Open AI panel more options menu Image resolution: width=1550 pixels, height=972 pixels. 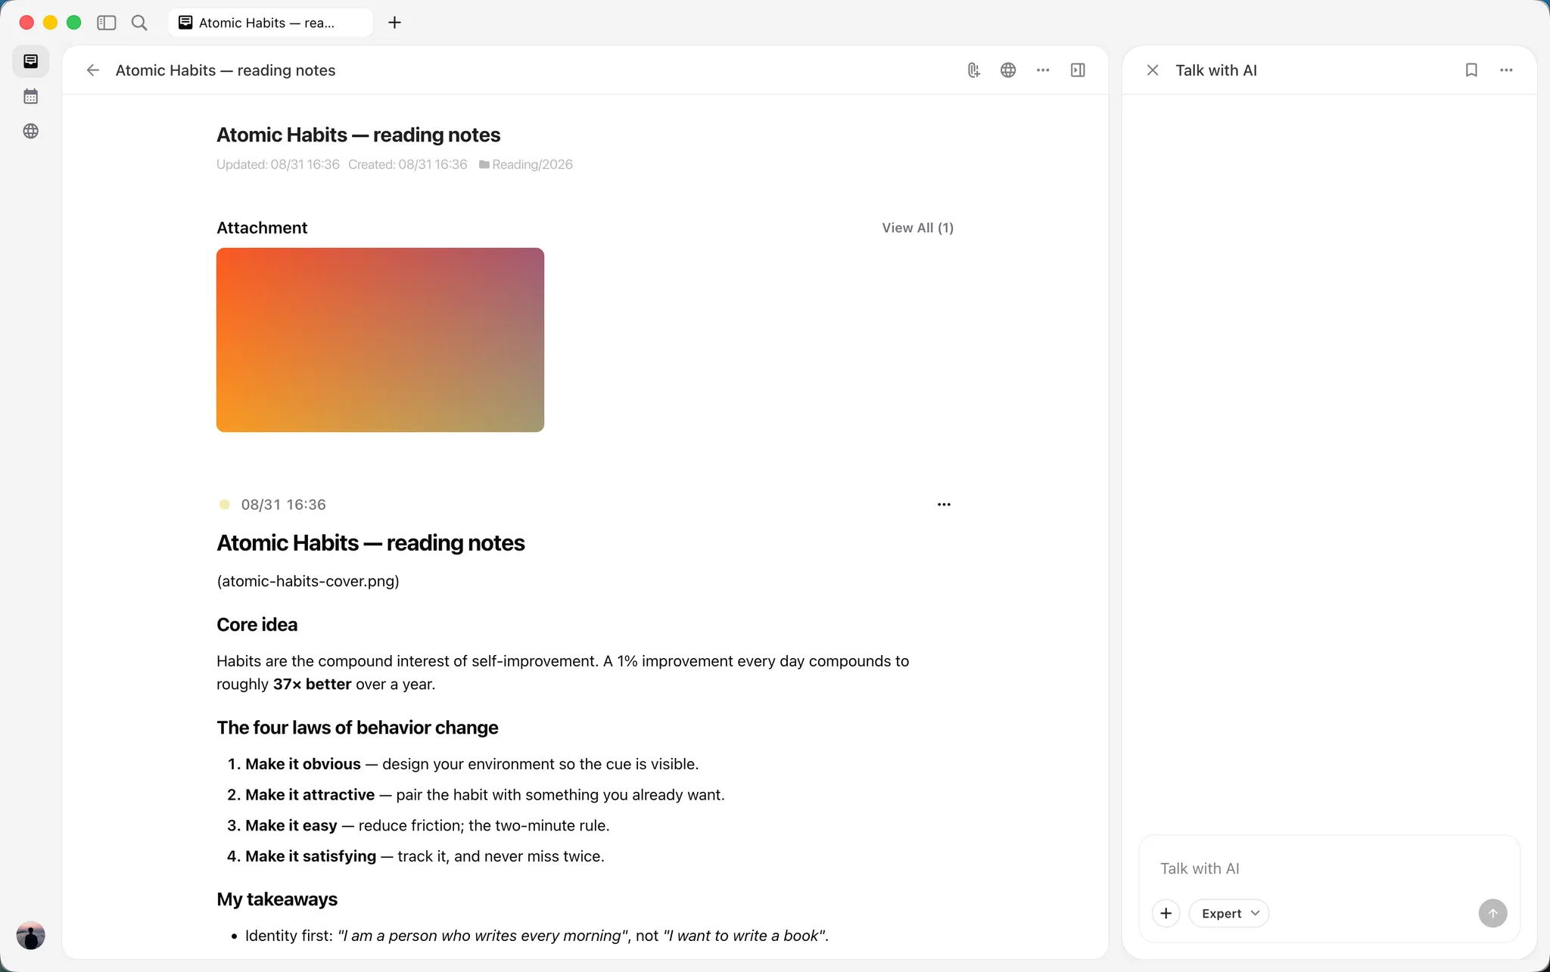tap(1506, 70)
